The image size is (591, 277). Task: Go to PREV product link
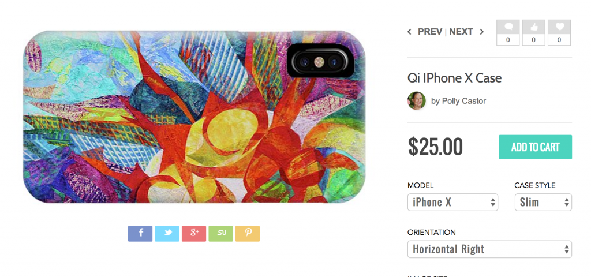[x=429, y=32]
